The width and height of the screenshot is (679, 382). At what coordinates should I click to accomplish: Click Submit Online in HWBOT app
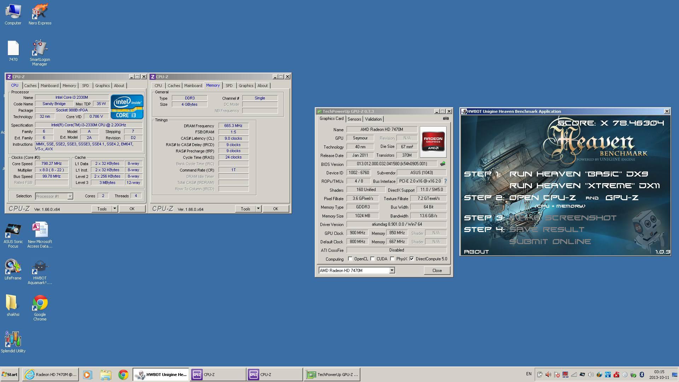[550, 242]
